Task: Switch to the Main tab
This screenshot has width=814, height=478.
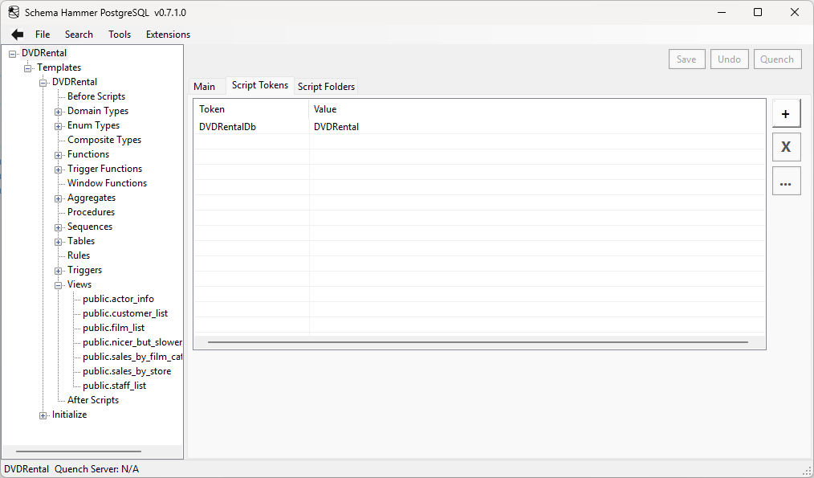Action: pos(206,86)
